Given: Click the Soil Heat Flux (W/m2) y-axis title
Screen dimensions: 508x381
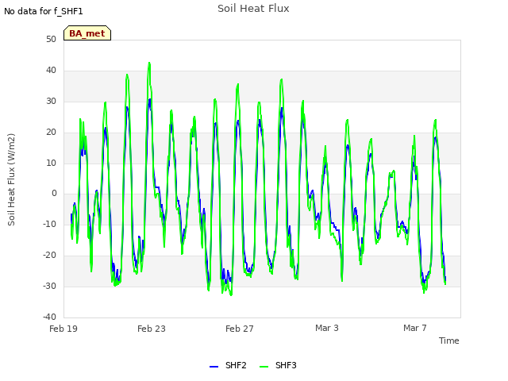Looking at the screenshot, I should [x=11, y=179].
